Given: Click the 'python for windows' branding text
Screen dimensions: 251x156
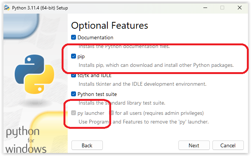Looking at the screenshot, I should [x=26, y=140].
